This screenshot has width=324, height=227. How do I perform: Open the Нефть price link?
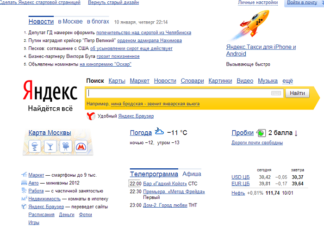(x=238, y=193)
